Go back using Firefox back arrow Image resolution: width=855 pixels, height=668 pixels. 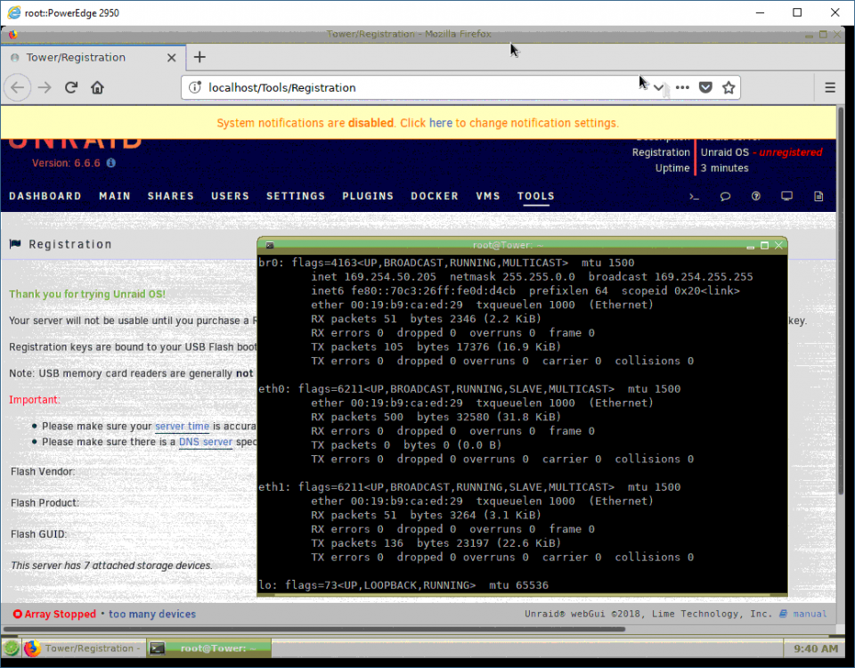pyautogui.click(x=18, y=87)
